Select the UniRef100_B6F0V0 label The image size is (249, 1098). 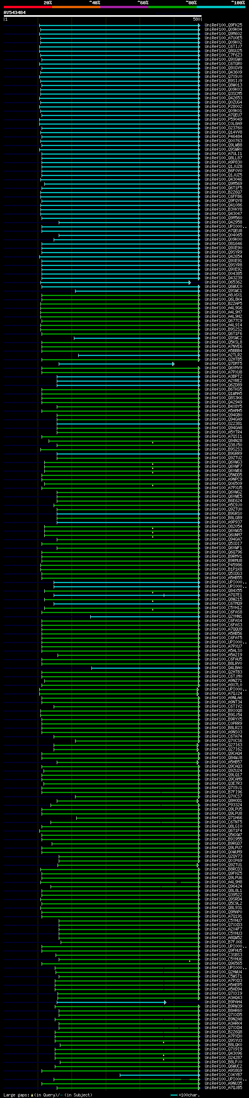click(x=223, y=171)
